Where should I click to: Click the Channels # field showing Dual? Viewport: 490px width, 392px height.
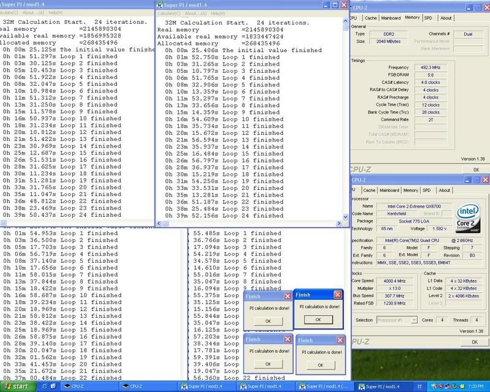click(x=468, y=34)
